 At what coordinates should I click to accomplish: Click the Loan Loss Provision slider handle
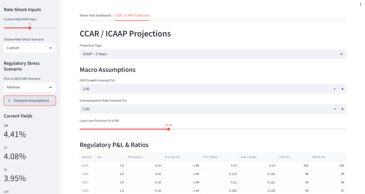point(169,129)
